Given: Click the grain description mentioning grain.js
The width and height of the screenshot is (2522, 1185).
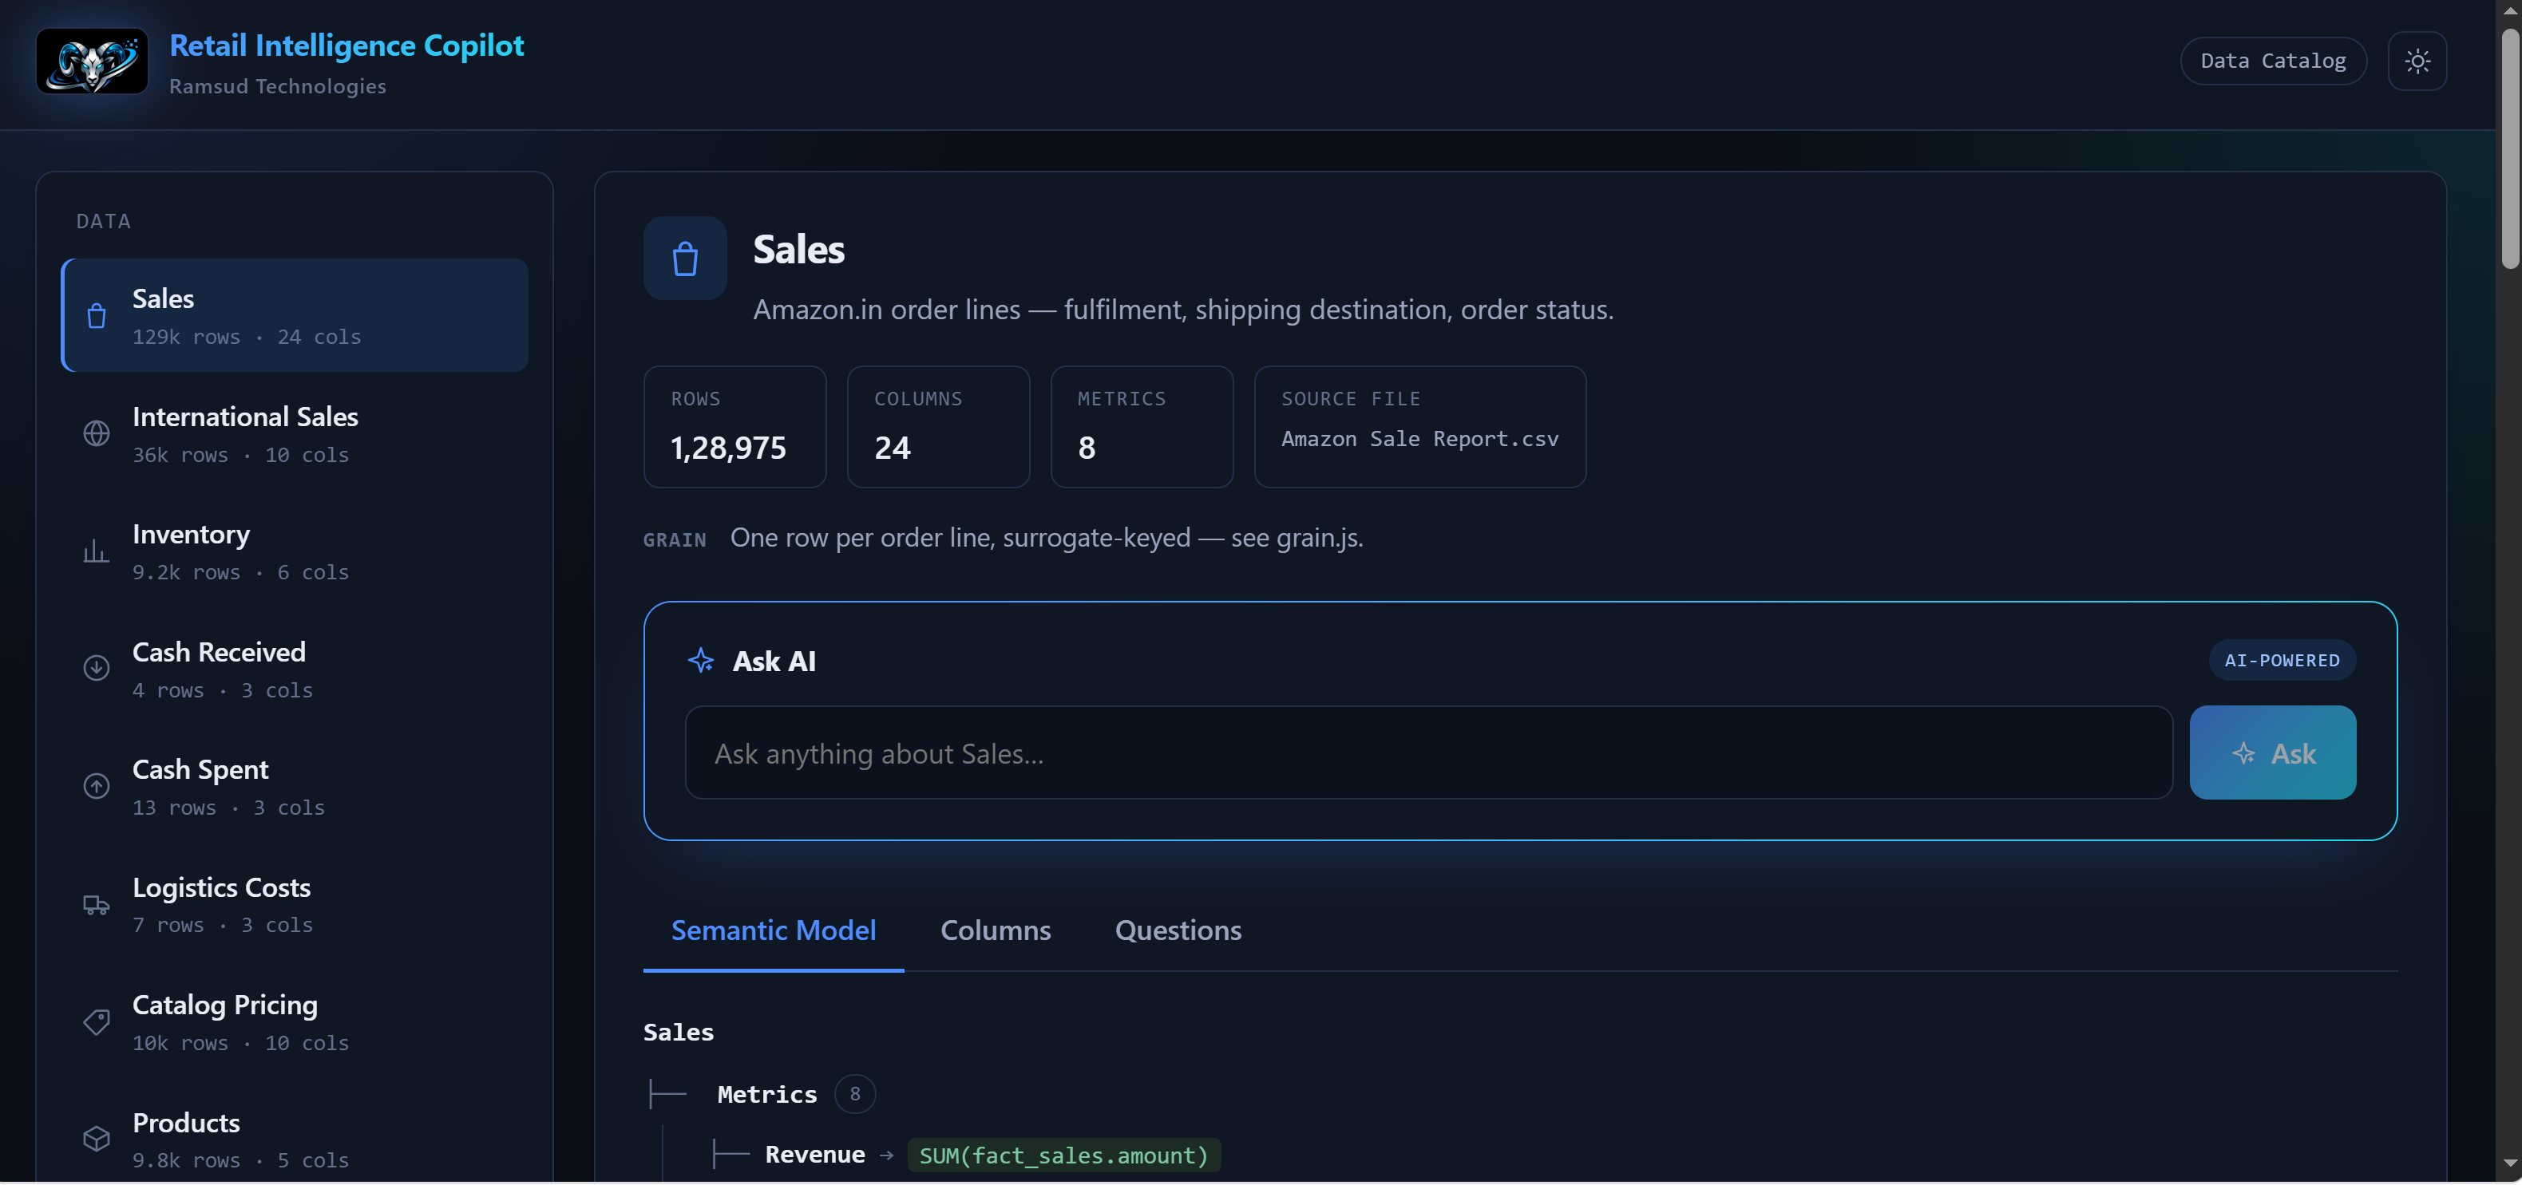Looking at the screenshot, I should (x=1046, y=537).
